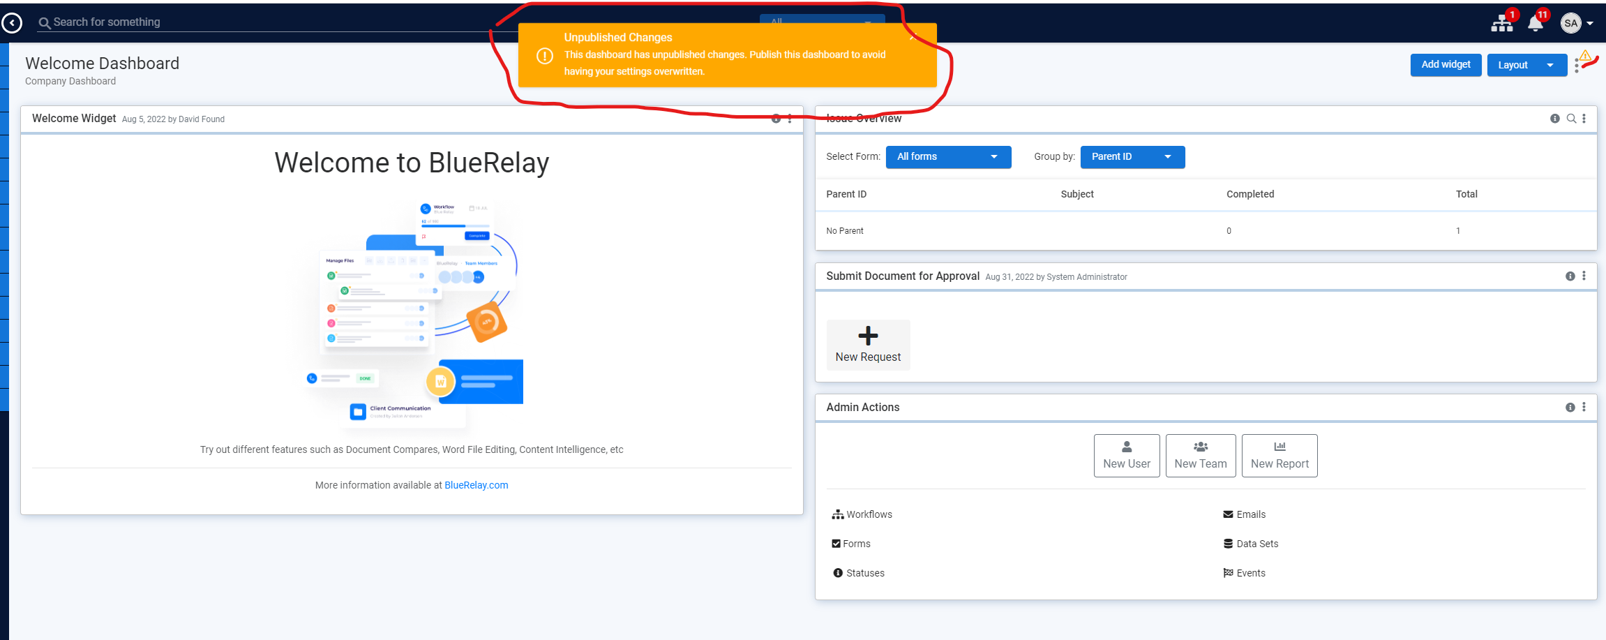Open the Admin Actions three-dot menu
The height and width of the screenshot is (640, 1606).
[1584, 408]
